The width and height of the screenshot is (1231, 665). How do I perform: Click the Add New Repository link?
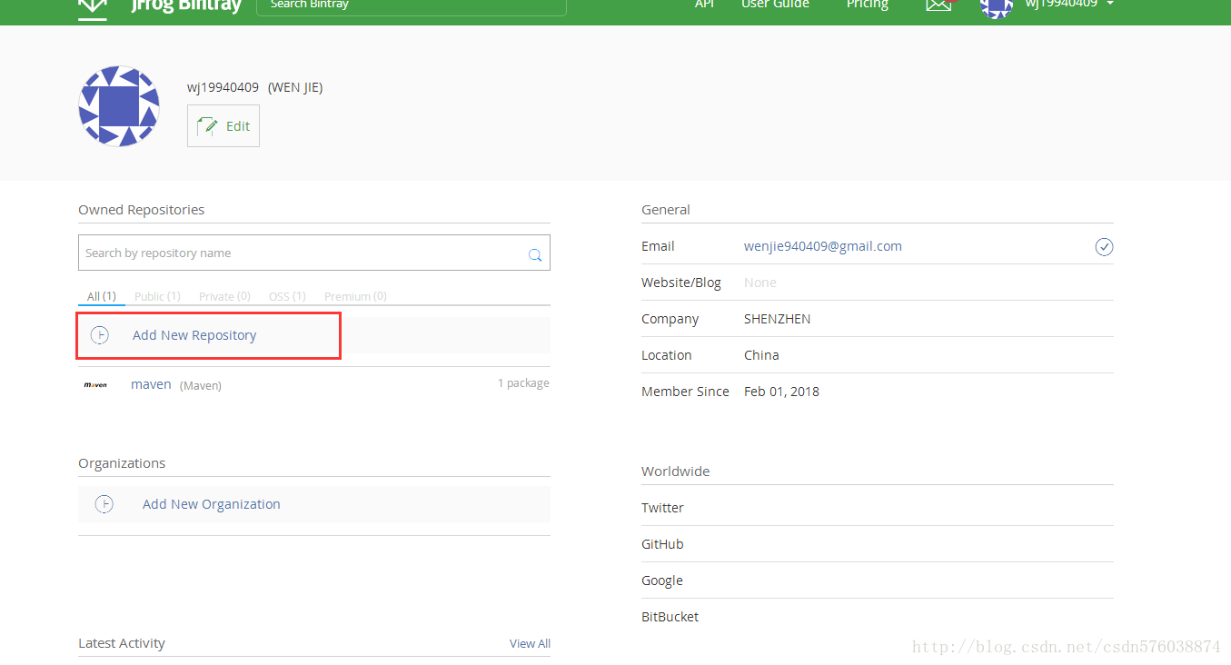click(x=194, y=335)
